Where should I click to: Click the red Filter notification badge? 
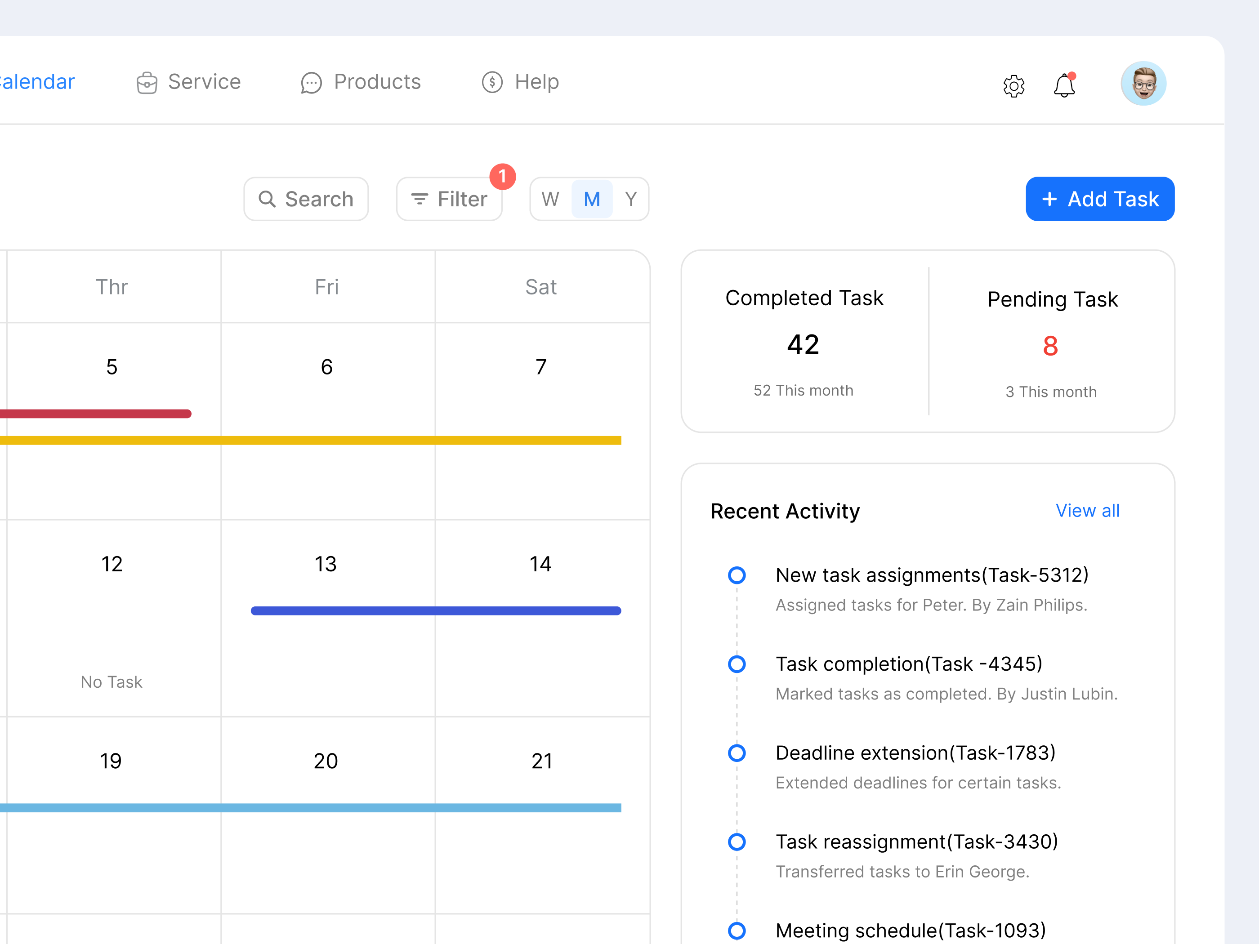click(x=502, y=177)
